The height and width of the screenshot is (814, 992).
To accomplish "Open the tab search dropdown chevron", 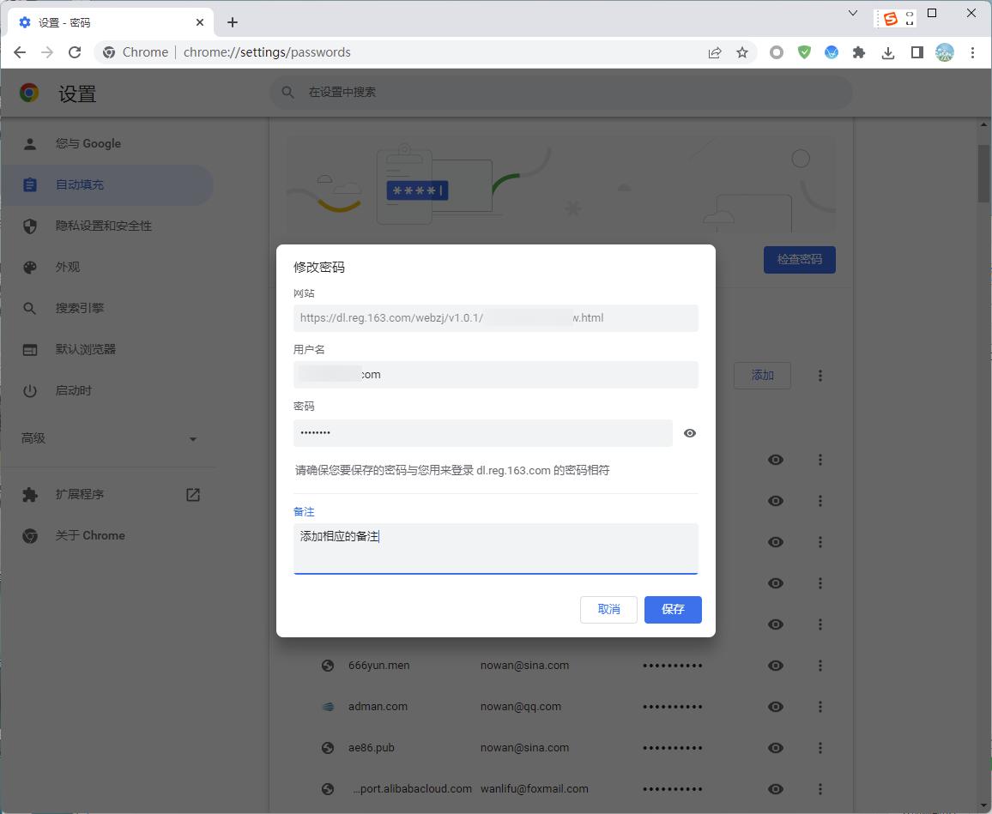I will (852, 14).
